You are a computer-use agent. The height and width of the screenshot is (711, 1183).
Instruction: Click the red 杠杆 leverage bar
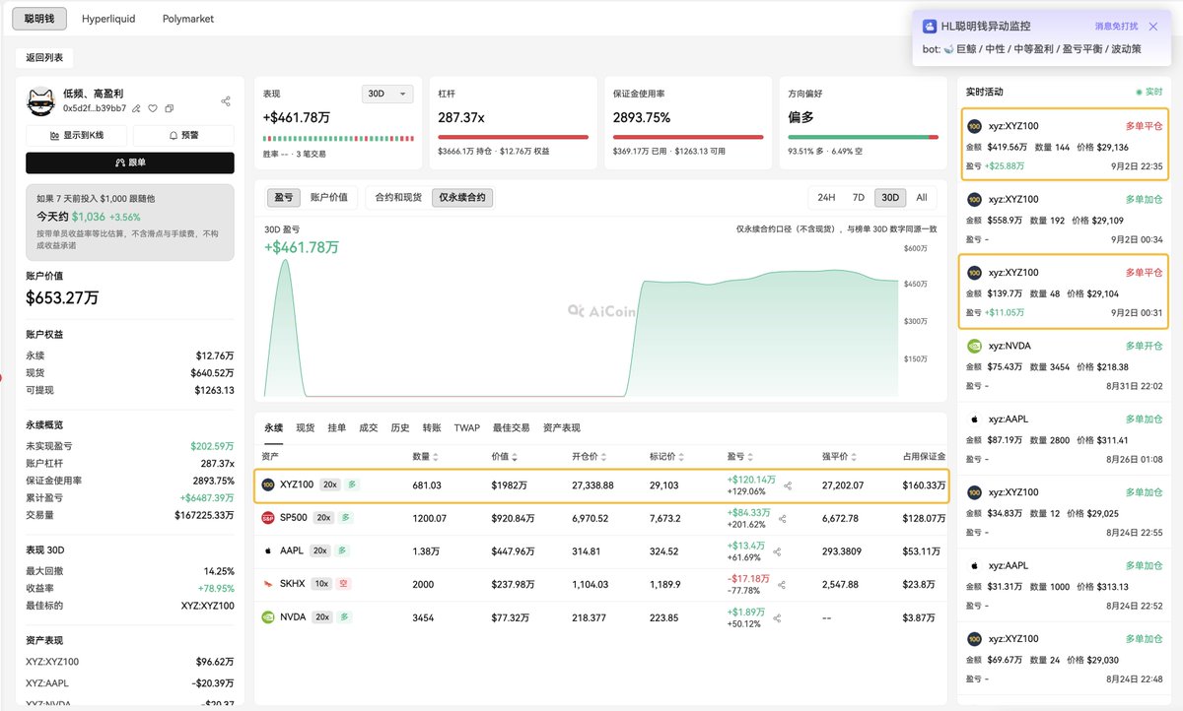(513, 137)
